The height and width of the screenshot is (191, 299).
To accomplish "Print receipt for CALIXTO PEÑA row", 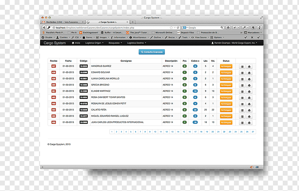I will tap(249, 110).
